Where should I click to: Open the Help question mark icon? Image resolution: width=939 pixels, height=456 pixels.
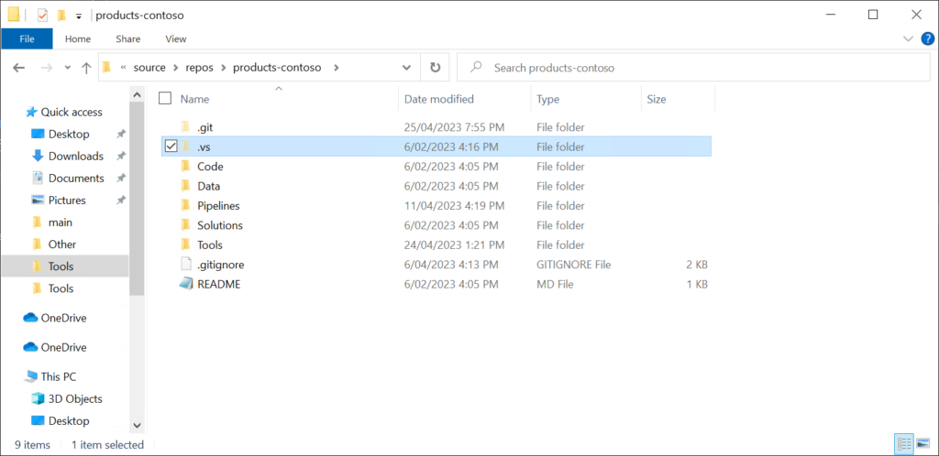pyautogui.click(x=927, y=38)
